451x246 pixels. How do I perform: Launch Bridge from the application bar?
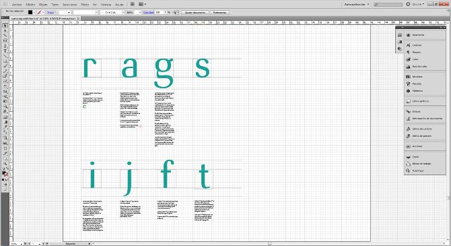(x=133, y=4)
